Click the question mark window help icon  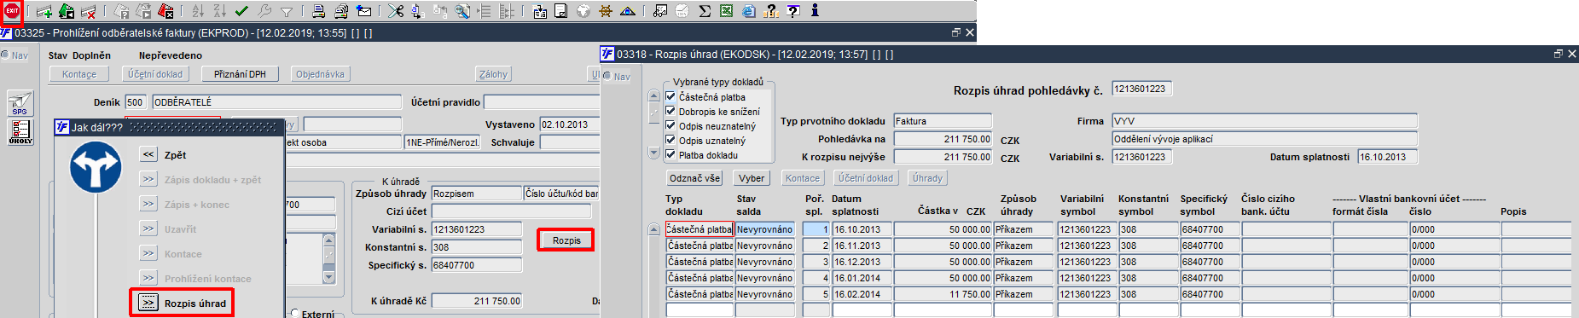pyautogui.click(x=792, y=11)
